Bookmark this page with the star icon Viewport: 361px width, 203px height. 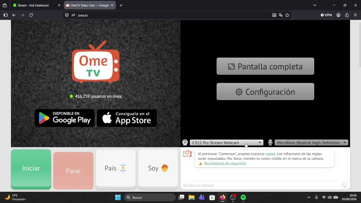[287, 15]
